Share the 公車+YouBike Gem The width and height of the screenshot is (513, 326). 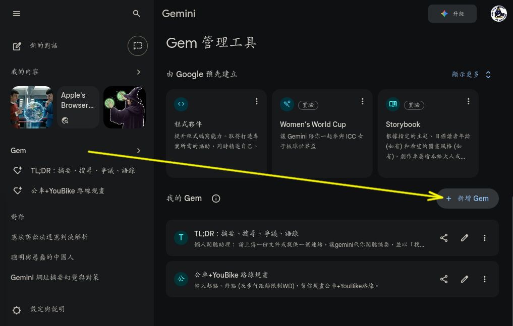(x=444, y=279)
